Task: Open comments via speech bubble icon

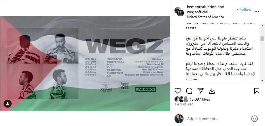Action: (189, 91)
